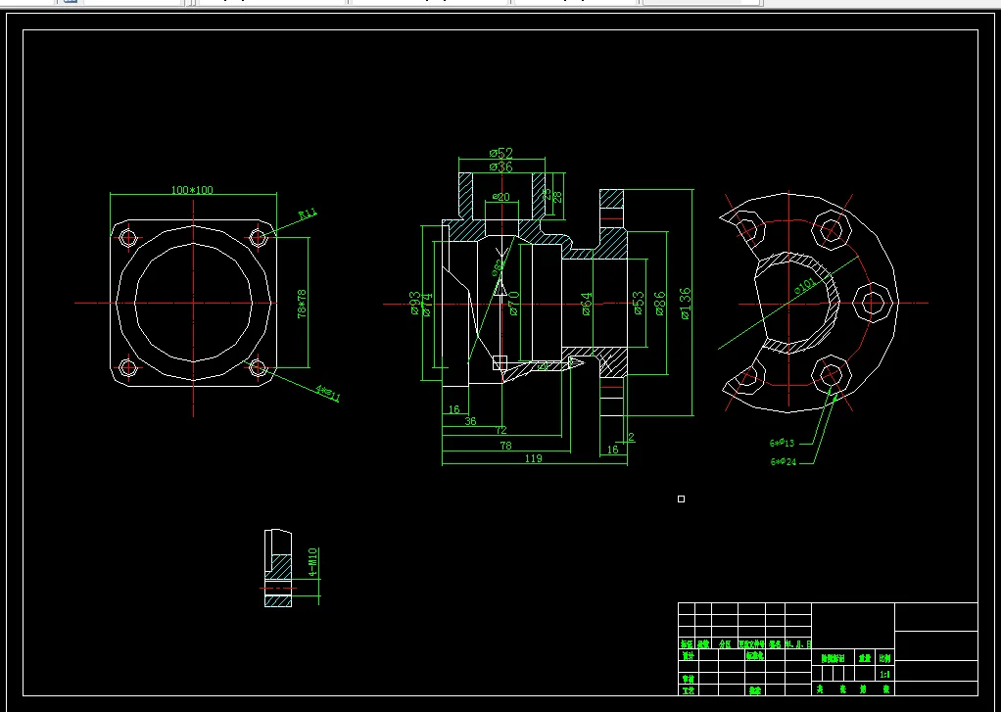
Task: Click the 16 flange thickness dimension under 2
Action: point(612,450)
